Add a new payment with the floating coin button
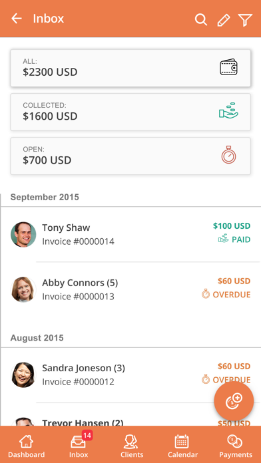 coord(234,401)
